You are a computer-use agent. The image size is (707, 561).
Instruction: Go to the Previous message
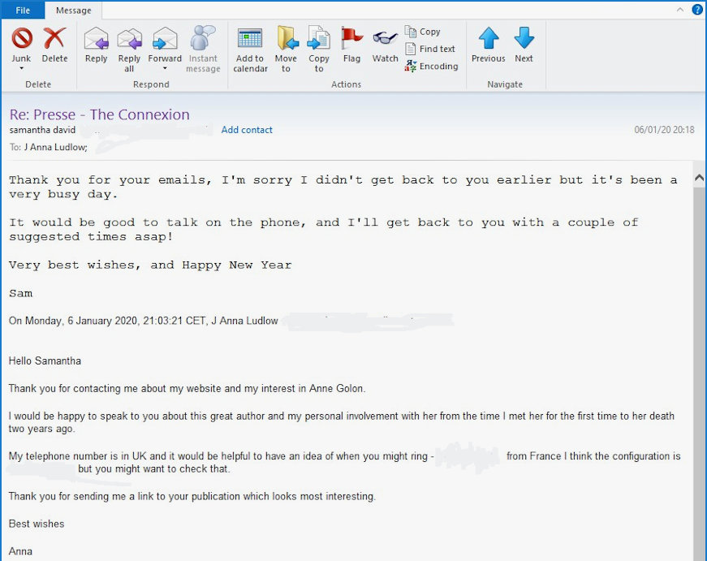tap(488, 39)
